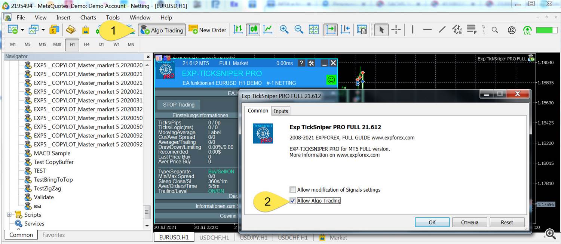Select the Common tab in the dialog
The width and height of the screenshot is (561, 244).
[258, 111]
